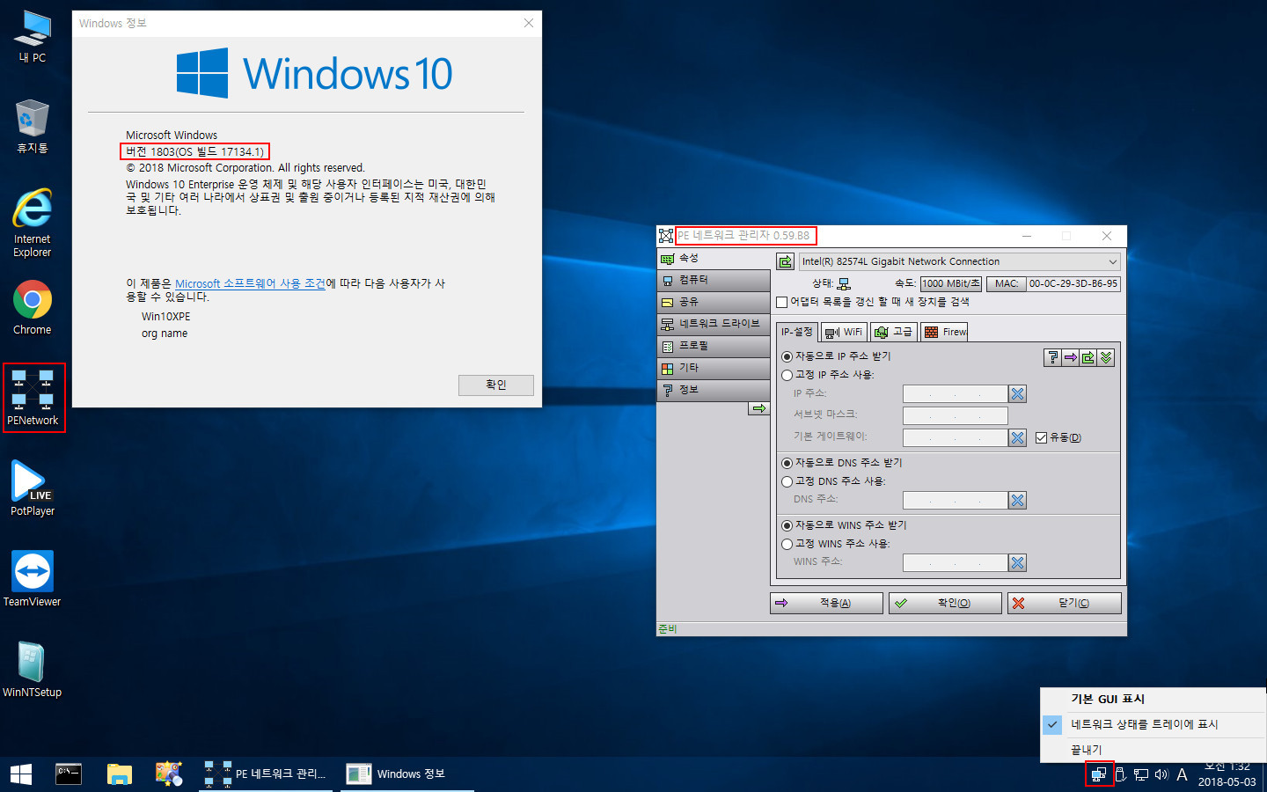This screenshot has height=792, width=1267.
Task: Select PotPlayer desktop icon
Action: [33, 488]
